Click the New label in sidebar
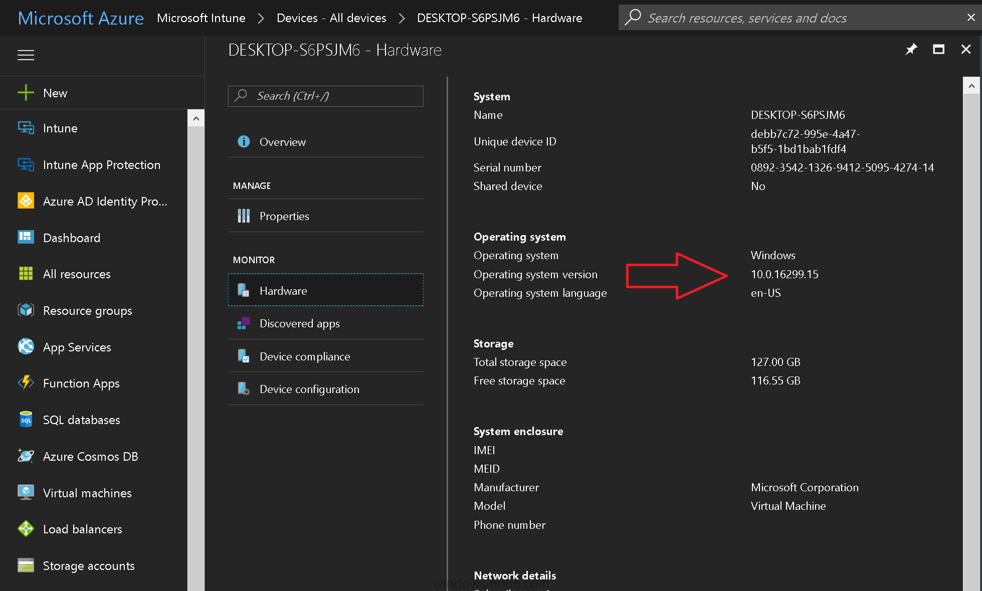Viewport: 982px width, 591px height. [55, 93]
